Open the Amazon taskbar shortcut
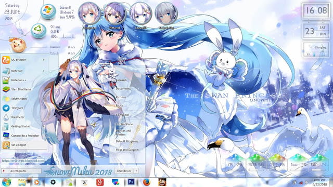Viewport: 333px width, 187px height. (84, 182)
